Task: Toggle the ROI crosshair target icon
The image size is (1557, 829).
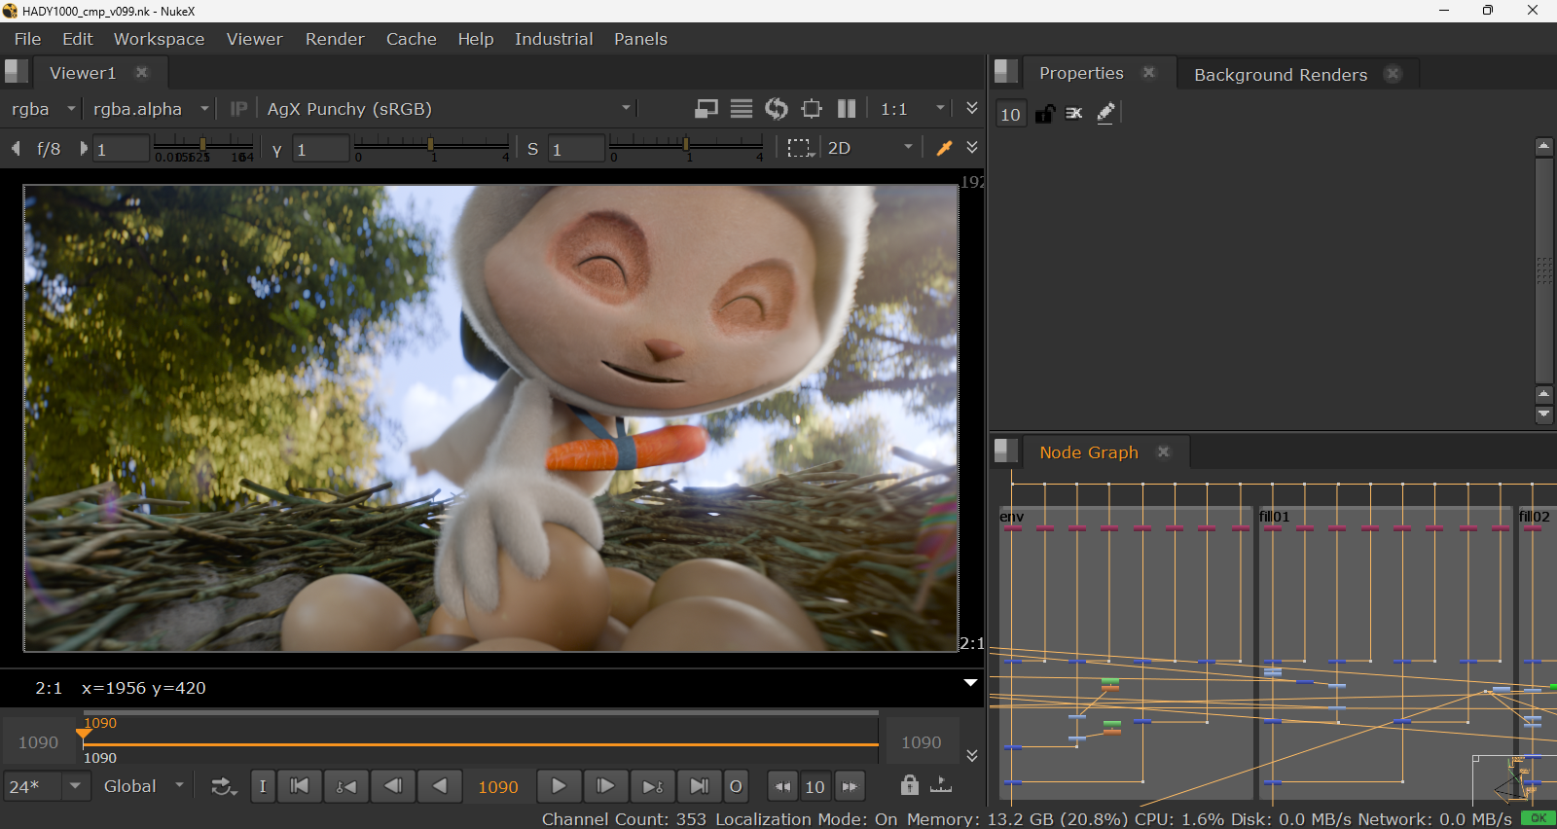Action: [x=812, y=109]
